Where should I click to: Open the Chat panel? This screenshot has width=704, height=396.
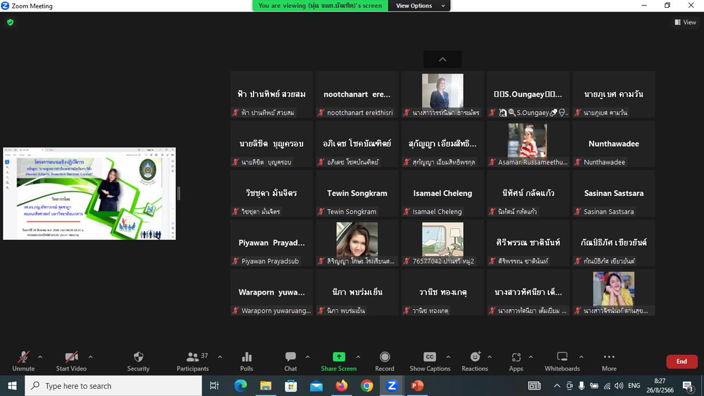[x=290, y=361]
